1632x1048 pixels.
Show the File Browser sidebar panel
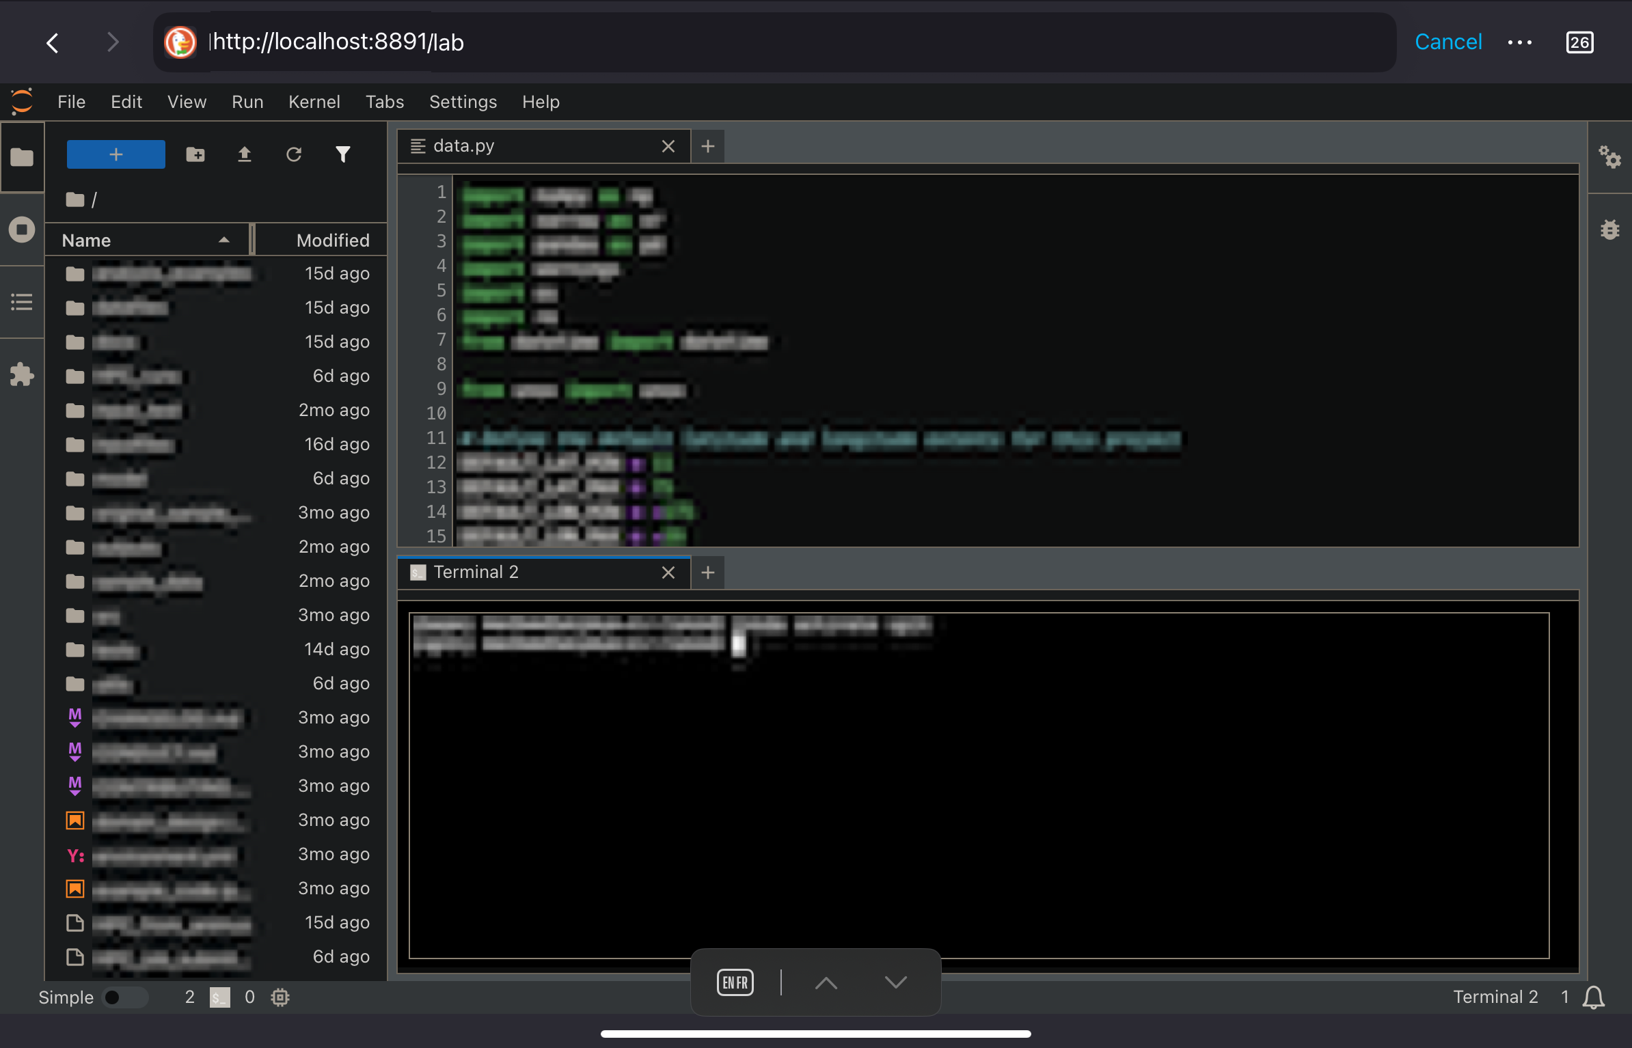point(22,157)
